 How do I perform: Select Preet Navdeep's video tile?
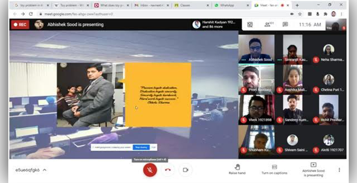256,79
